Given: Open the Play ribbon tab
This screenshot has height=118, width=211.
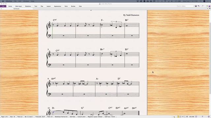Looking at the screenshot, I should [x=42, y=6].
